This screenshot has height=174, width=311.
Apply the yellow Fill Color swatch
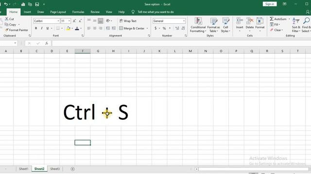tap(68, 29)
